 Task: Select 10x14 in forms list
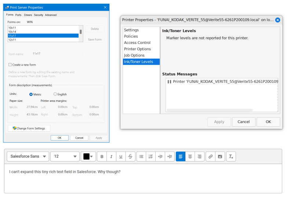(x=43, y=32)
